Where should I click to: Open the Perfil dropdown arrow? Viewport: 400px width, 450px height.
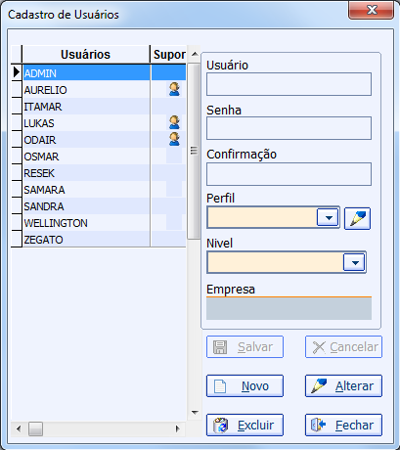[x=329, y=217]
